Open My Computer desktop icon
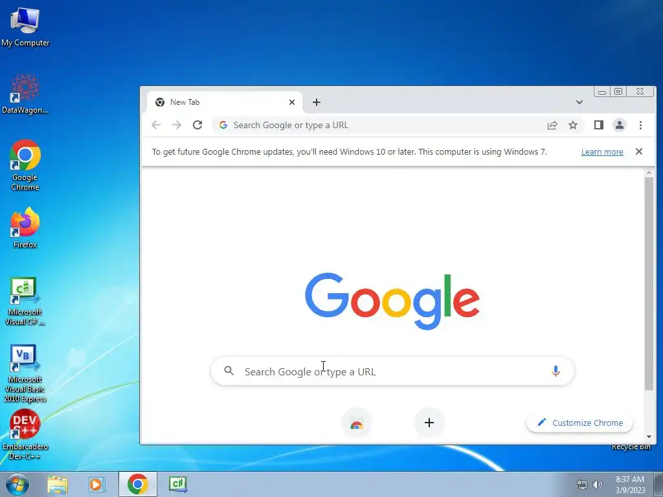The width and height of the screenshot is (663, 497). click(25, 26)
